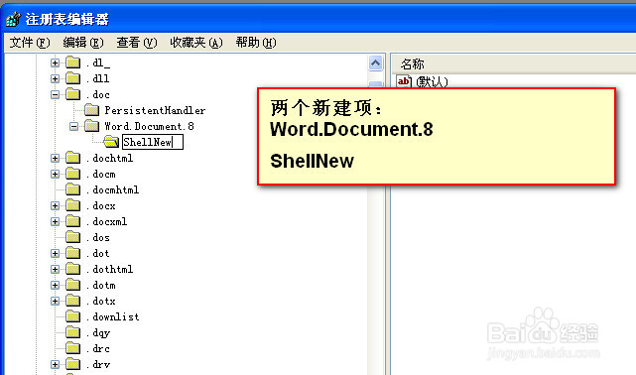Screen dimensions: 636x375
Task: Click the .dot folder icon
Action: coord(73,253)
